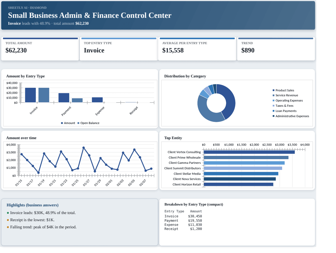This screenshot has height=253, width=336.
Task: Click the peak data point near 01/26
Action: [x=84, y=148]
